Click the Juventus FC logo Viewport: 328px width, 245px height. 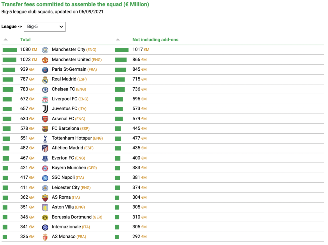[x=45, y=109]
